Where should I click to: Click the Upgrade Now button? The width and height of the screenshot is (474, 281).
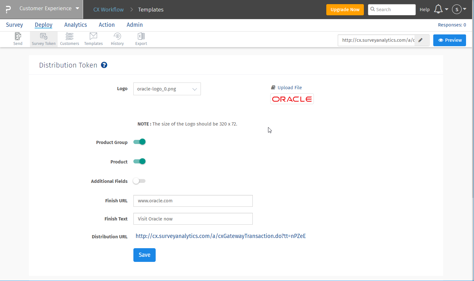[345, 10]
